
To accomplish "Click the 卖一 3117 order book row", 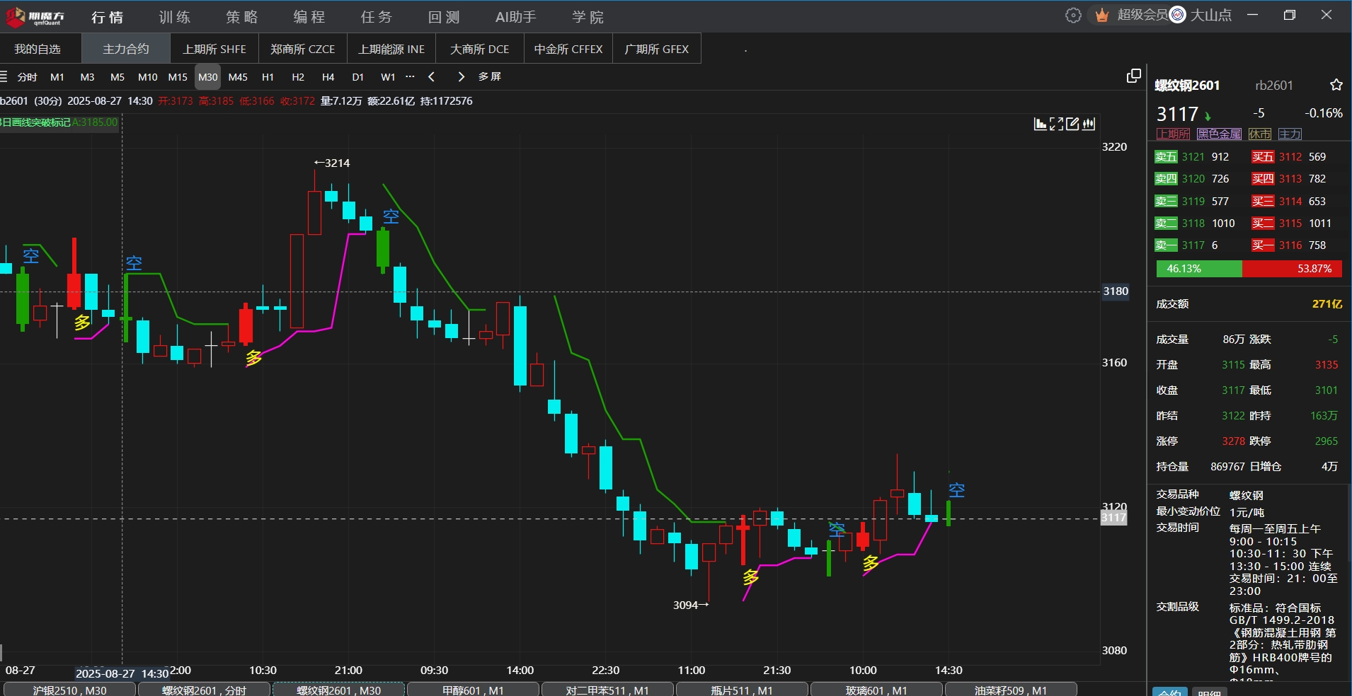I will tap(1198, 245).
